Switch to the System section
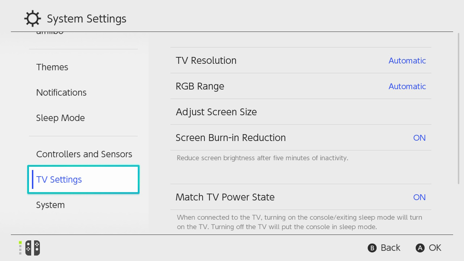The width and height of the screenshot is (464, 261). point(50,205)
